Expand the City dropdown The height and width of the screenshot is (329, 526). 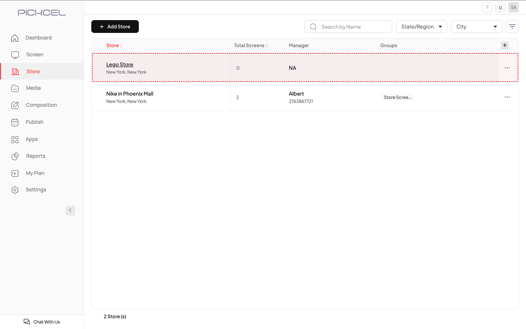click(x=476, y=27)
